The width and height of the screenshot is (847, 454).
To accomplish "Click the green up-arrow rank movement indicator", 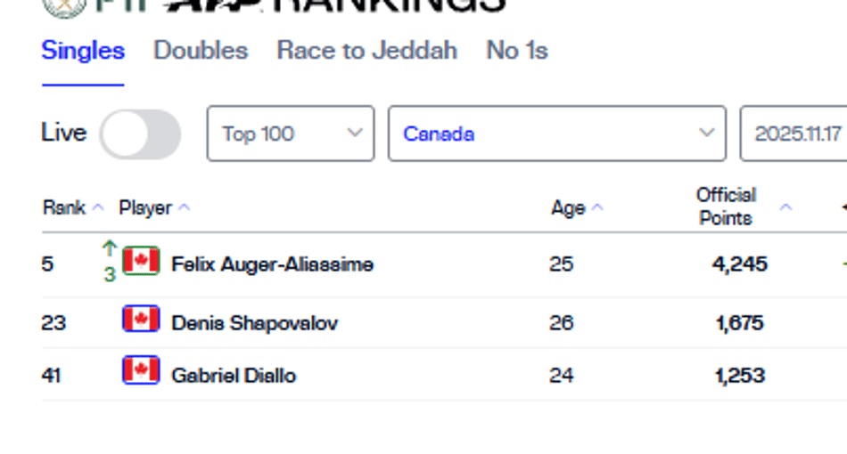I will click(110, 249).
